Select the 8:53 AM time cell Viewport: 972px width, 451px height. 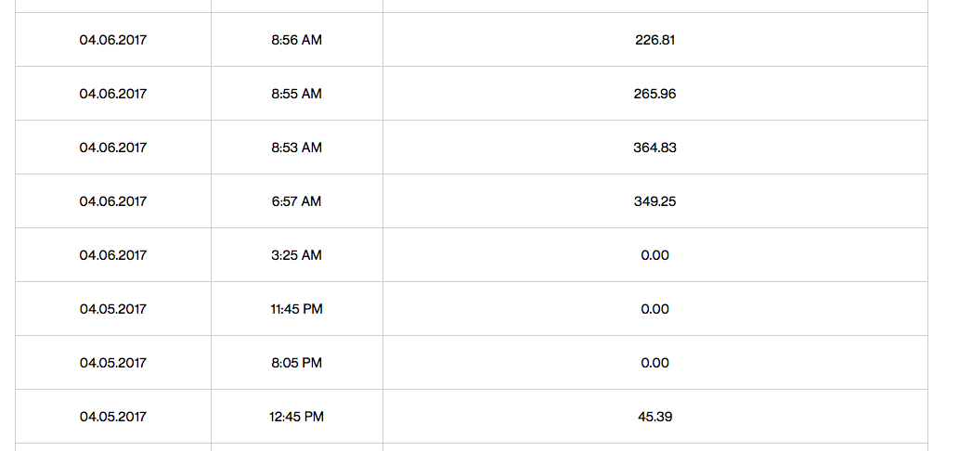pyautogui.click(x=296, y=148)
